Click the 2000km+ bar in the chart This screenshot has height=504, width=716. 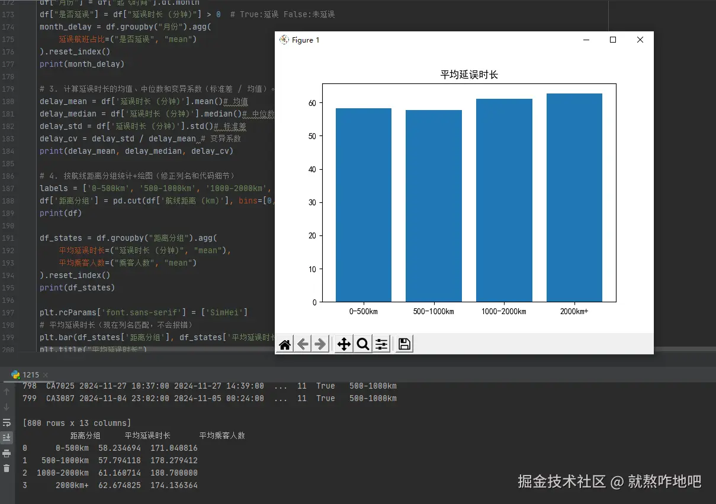[574, 198]
